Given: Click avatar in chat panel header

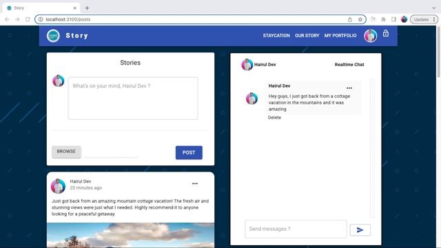Looking at the screenshot, I should tap(247, 65).
